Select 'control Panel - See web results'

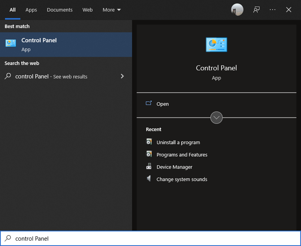pyautogui.click(x=66, y=76)
